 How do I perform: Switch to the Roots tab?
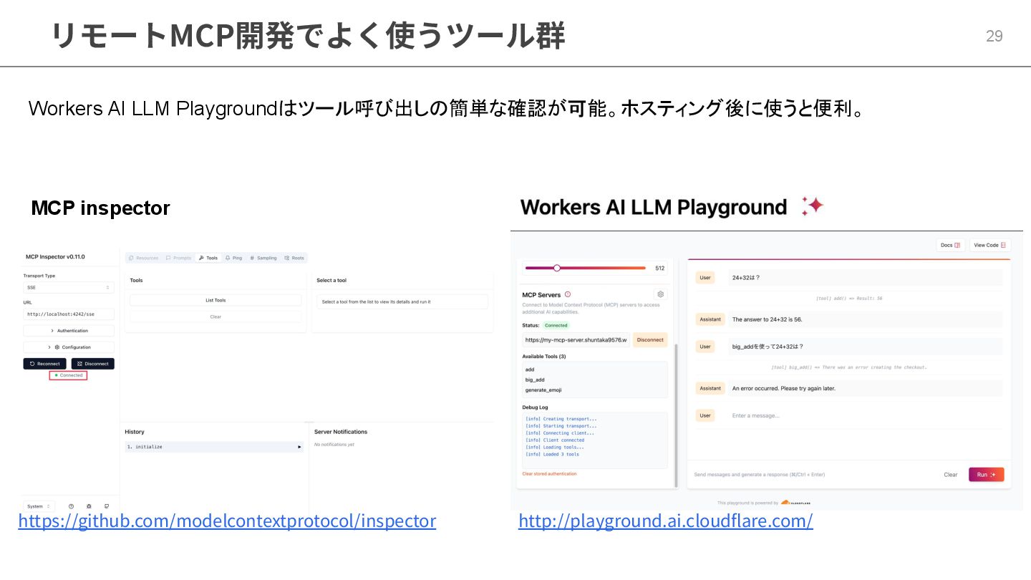[x=294, y=258]
